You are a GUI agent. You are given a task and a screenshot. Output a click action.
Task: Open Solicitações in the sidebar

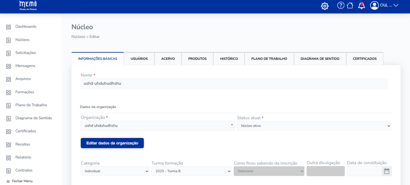pos(26,53)
